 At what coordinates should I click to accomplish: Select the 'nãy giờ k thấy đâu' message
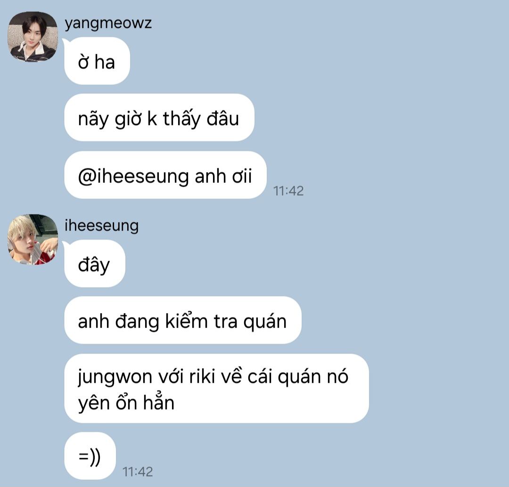[x=159, y=117]
